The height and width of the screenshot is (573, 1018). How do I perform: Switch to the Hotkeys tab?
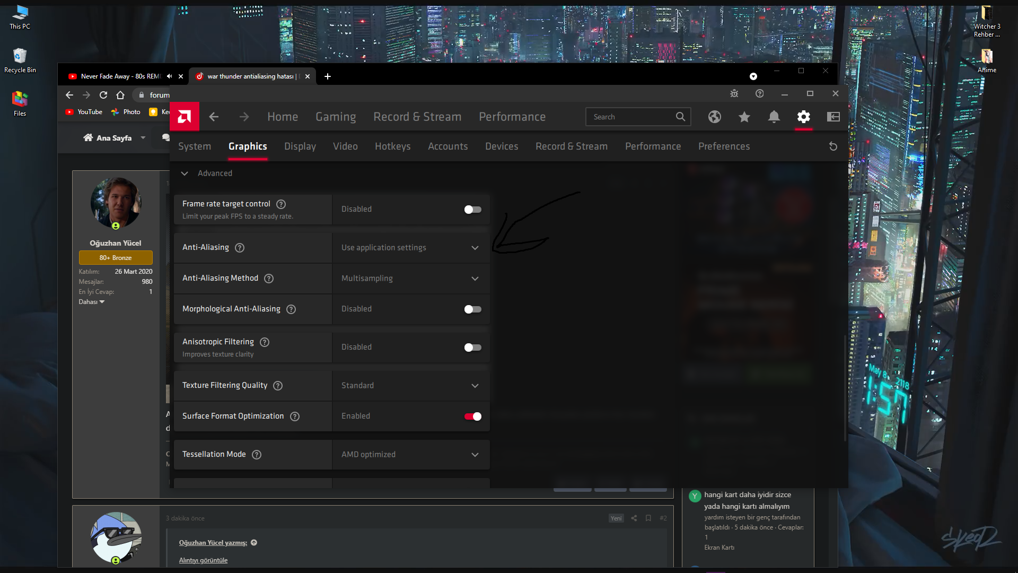(x=393, y=146)
